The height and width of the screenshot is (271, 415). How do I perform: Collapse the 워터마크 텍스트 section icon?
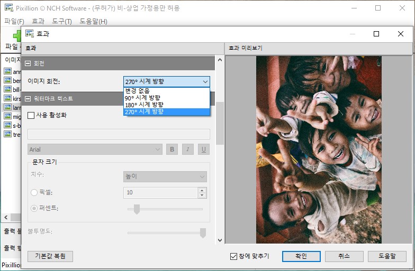(x=28, y=99)
